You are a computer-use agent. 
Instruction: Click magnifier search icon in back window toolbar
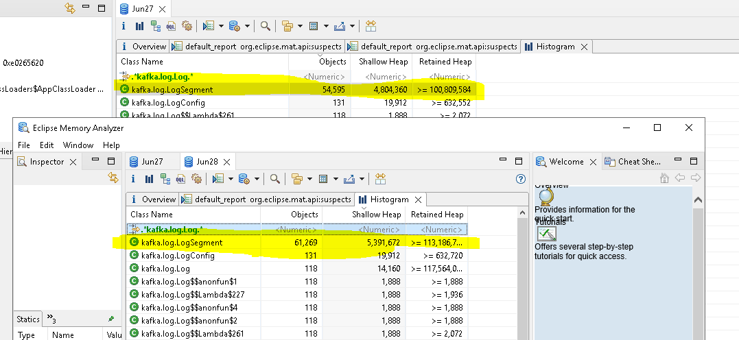(x=266, y=26)
